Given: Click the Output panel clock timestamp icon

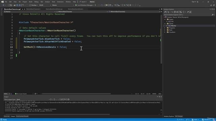Looking at the screenshot, I should click(x=69, y=99).
